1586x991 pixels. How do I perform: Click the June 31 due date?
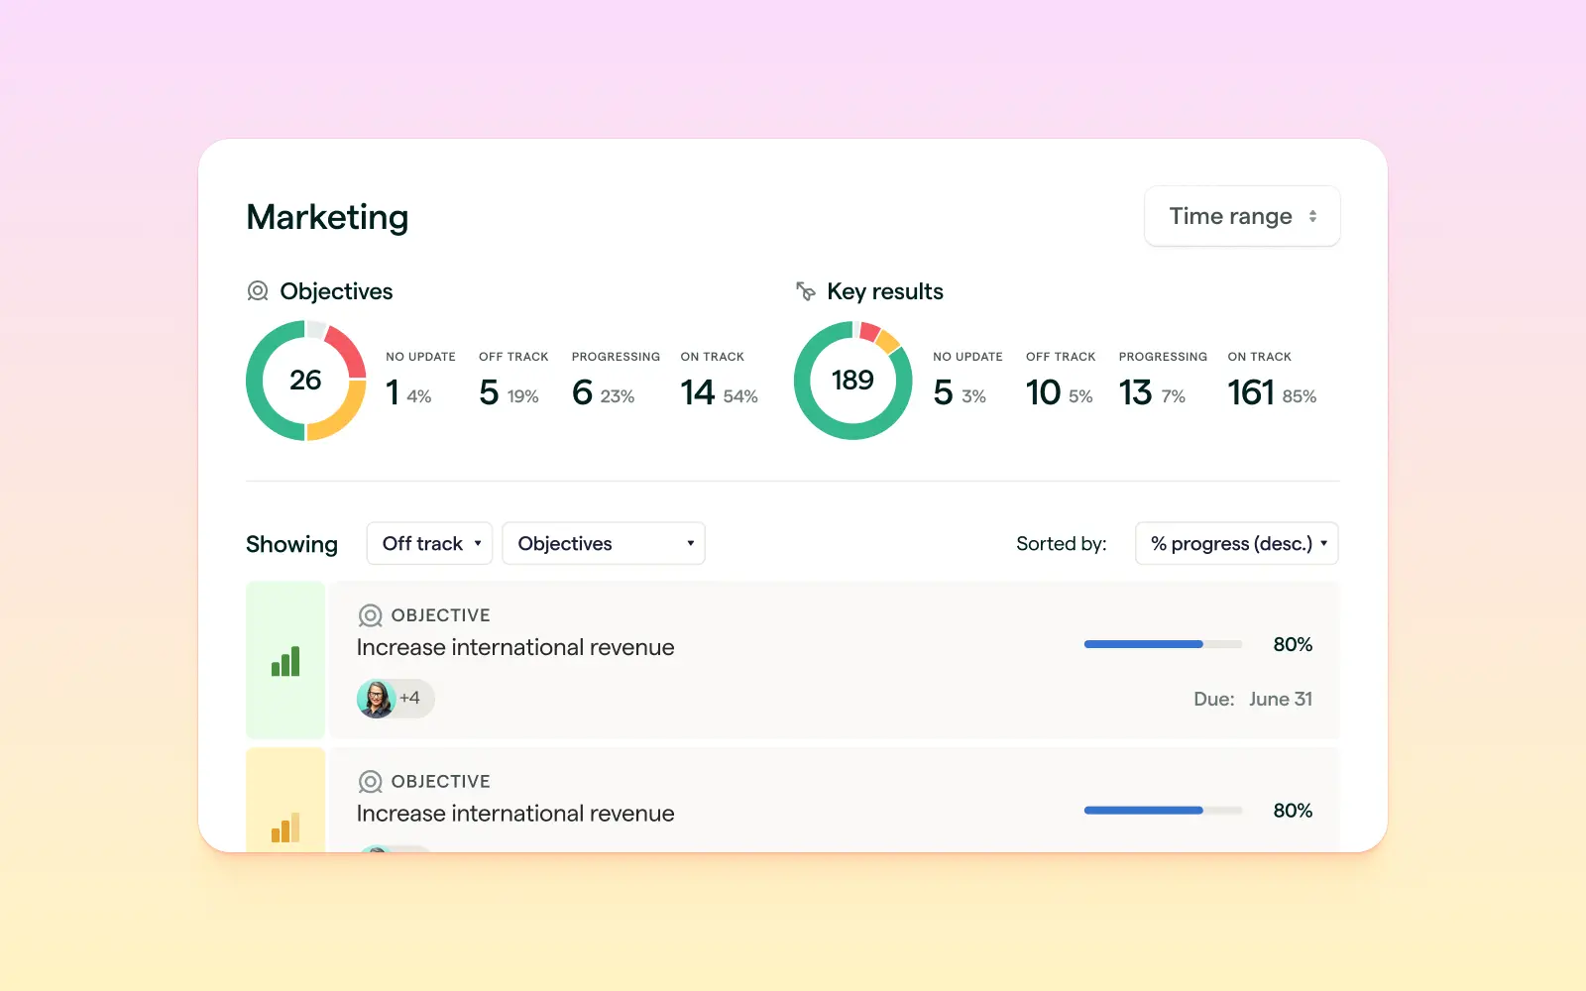point(1281,699)
